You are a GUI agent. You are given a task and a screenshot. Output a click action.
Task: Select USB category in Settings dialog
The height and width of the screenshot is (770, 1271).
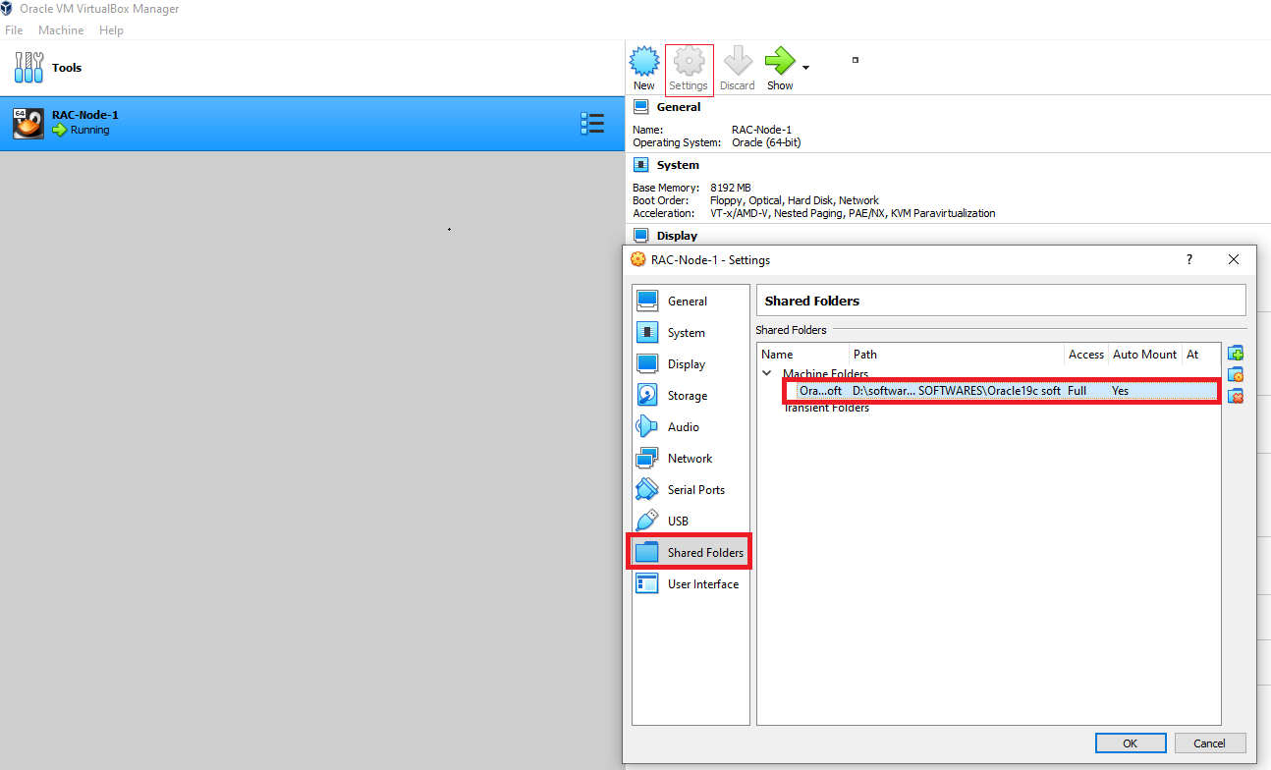click(x=691, y=522)
